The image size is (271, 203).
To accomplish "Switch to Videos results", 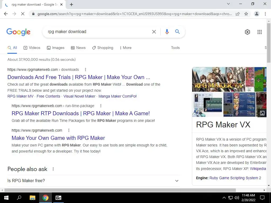I will click(32, 48).
